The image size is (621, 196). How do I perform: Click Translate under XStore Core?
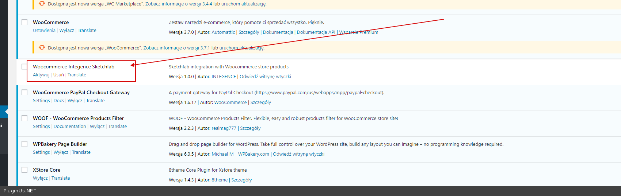click(x=61, y=178)
